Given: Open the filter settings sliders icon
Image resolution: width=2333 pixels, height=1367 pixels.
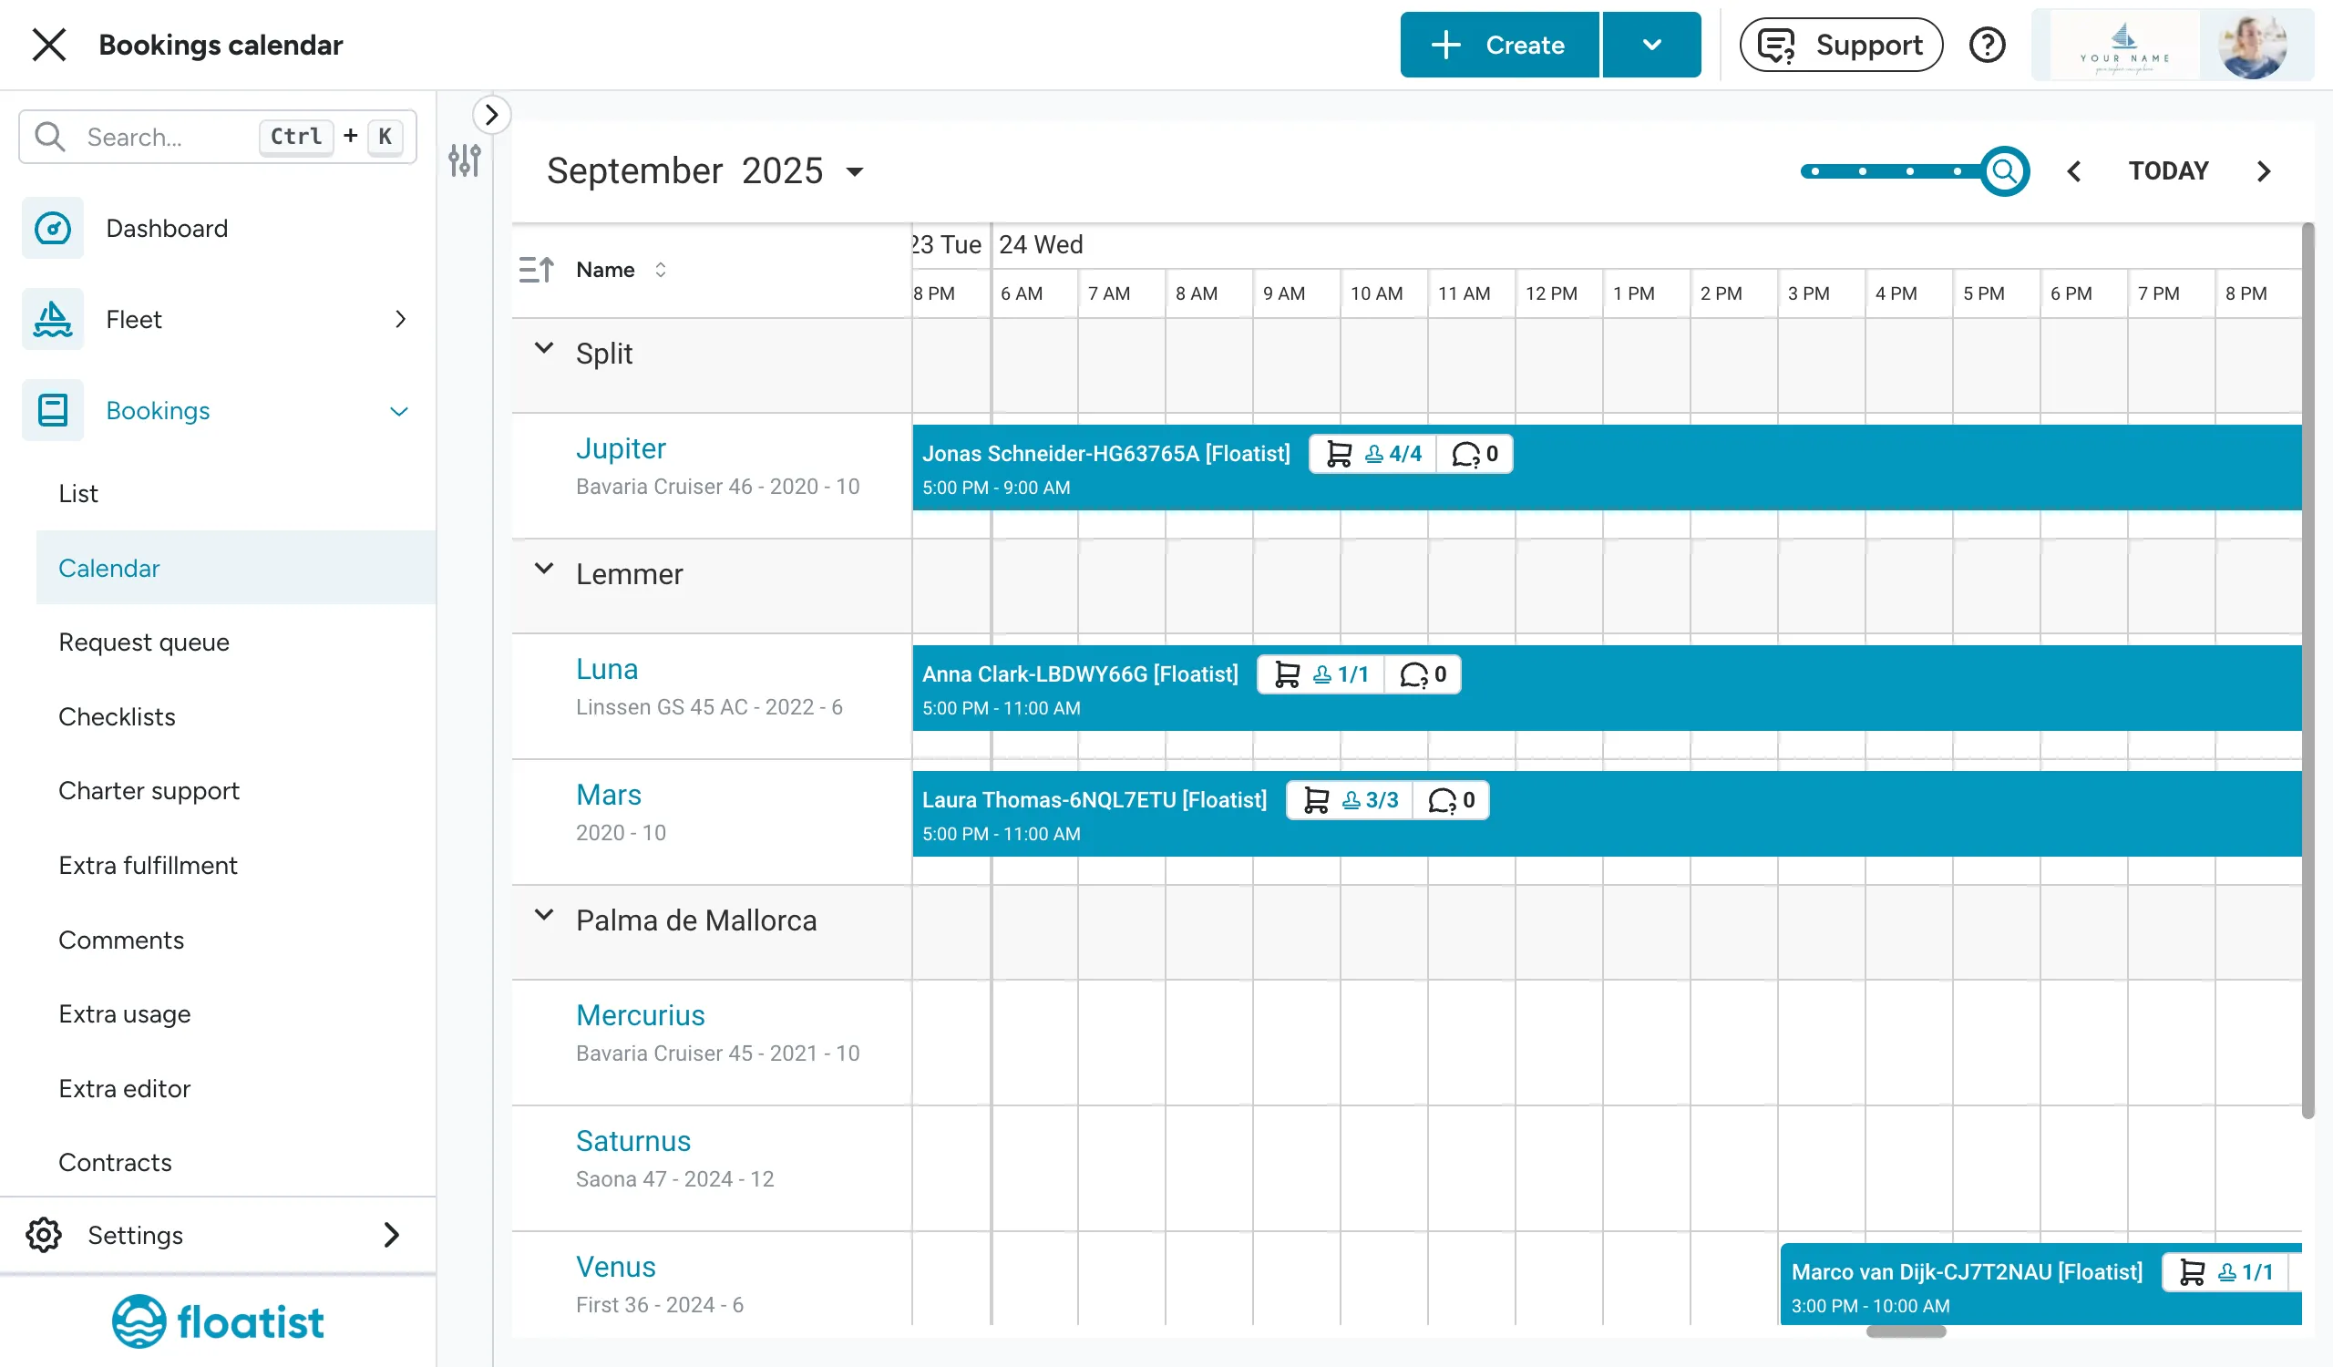Looking at the screenshot, I should pos(465,161).
